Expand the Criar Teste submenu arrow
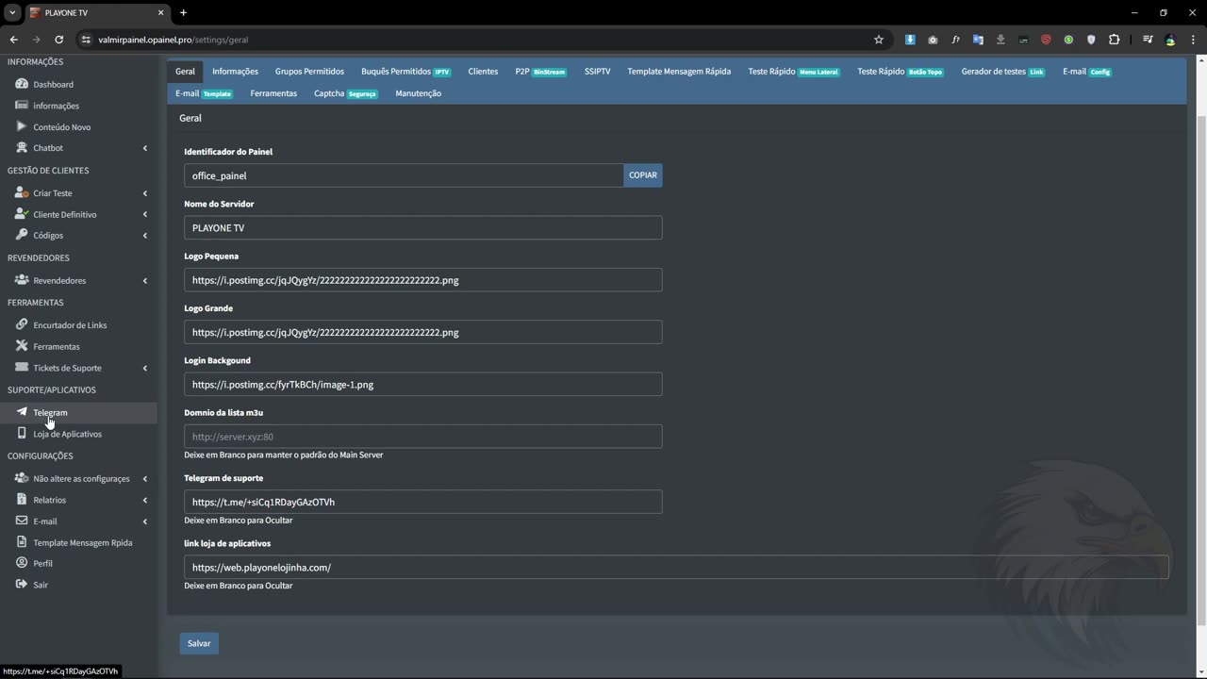The image size is (1207, 679). coord(145,193)
